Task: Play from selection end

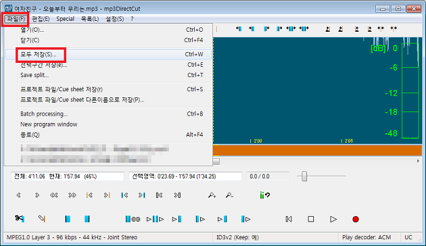Action: (245, 219)
